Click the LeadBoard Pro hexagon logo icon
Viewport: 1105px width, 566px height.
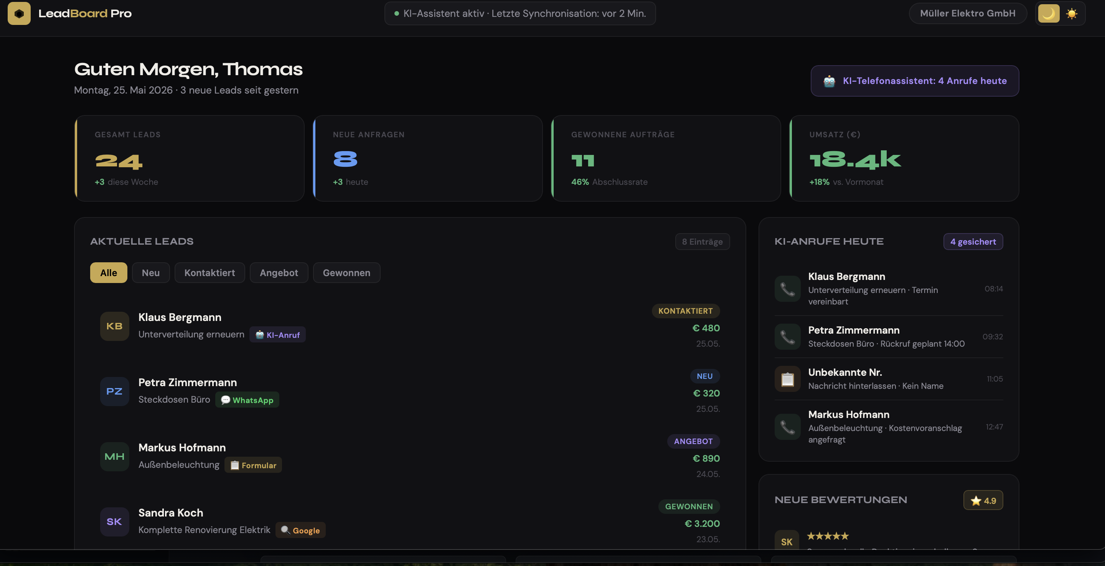tap(19, 13)
